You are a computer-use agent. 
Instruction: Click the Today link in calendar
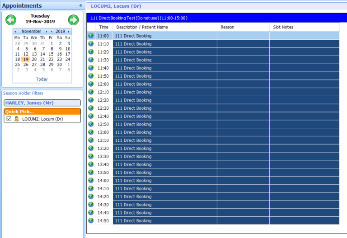(x=42, y=79)
